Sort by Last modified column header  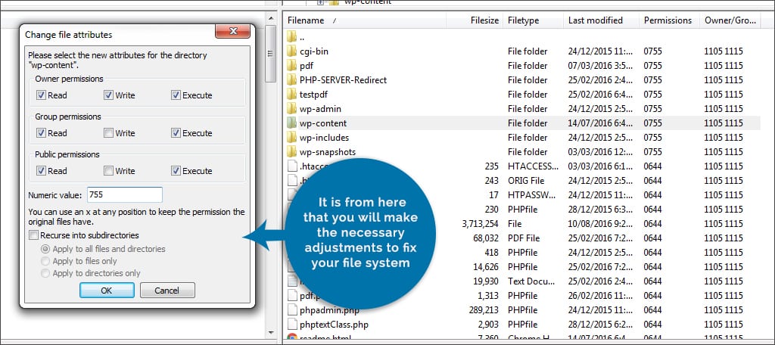coord(601,20)
